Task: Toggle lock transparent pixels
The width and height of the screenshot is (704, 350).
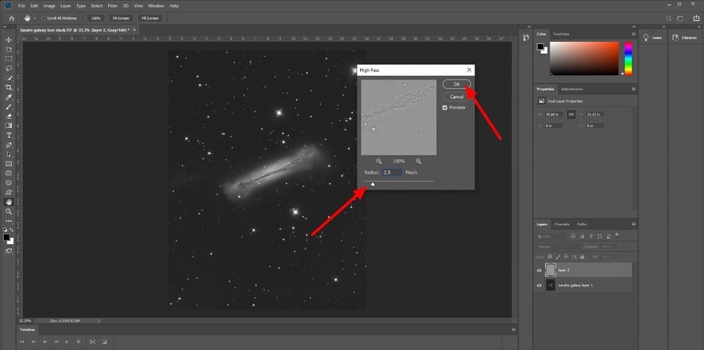Action: click(550, 257)
